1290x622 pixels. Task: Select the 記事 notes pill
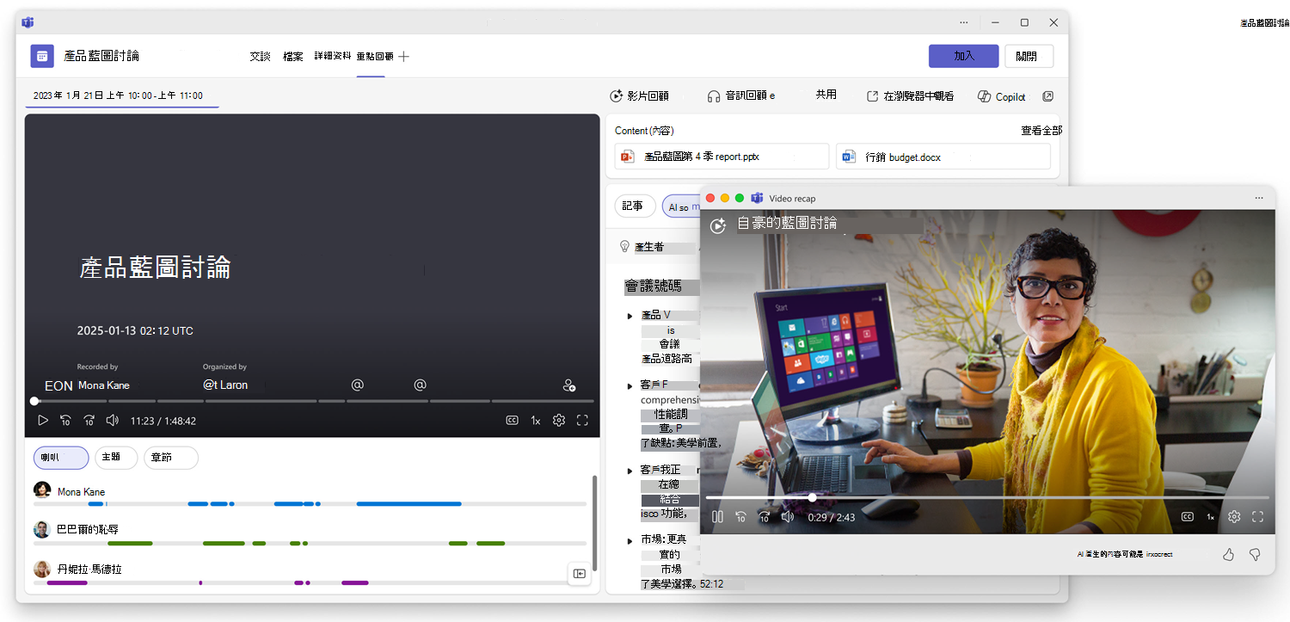pyautogui.click(x=633, y=206)
